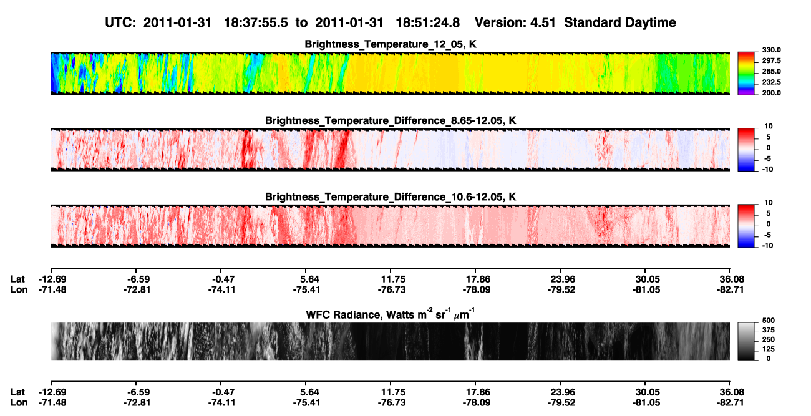
Task: Click the 'Brightness_Temperature_Difference_8.65-12.05, K' panel title
Action: click(391, 120)
